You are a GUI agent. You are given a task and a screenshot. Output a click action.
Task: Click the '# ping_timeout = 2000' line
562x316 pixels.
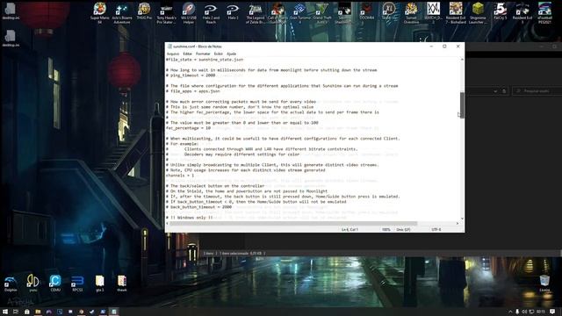(x=191, y=75)
